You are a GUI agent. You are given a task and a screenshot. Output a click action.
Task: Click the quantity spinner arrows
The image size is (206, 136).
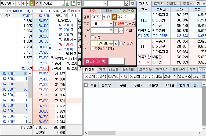[111, 31]
